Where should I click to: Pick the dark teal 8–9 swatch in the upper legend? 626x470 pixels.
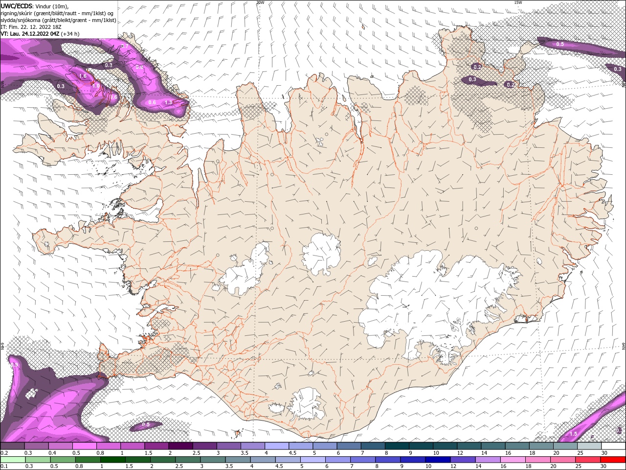tap(397, 446)
